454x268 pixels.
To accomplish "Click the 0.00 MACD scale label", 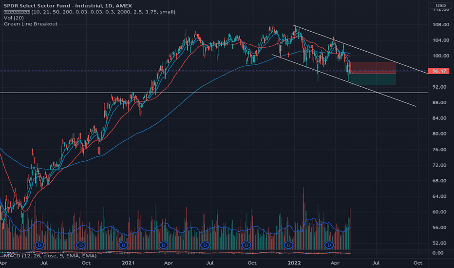I will (438, 253).
